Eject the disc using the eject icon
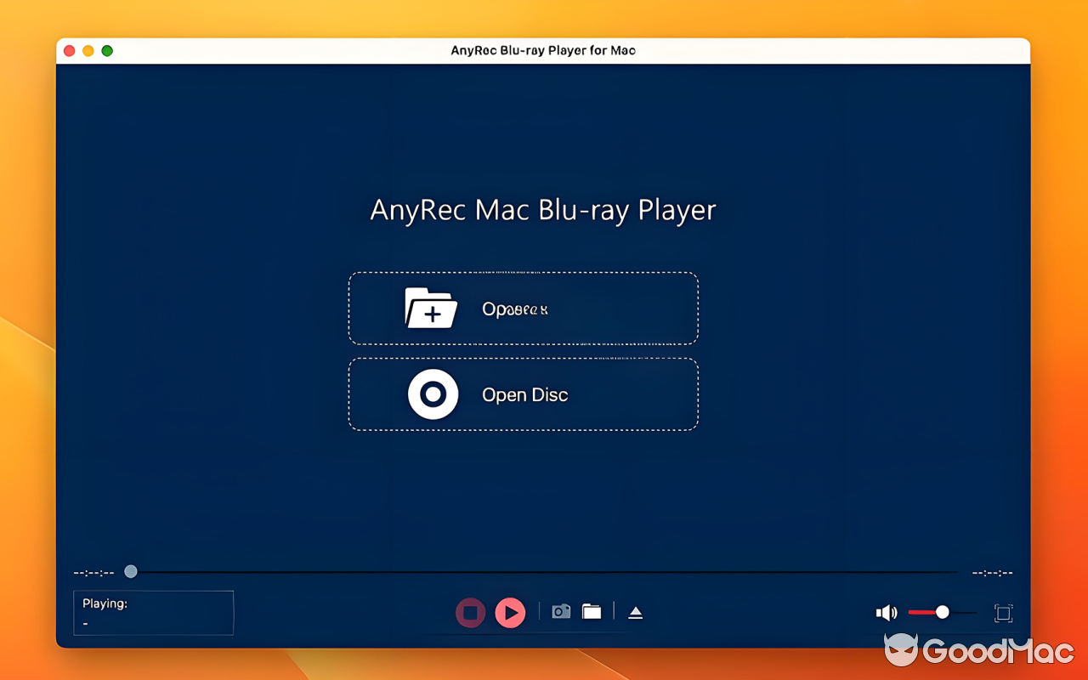 [635, 610]
